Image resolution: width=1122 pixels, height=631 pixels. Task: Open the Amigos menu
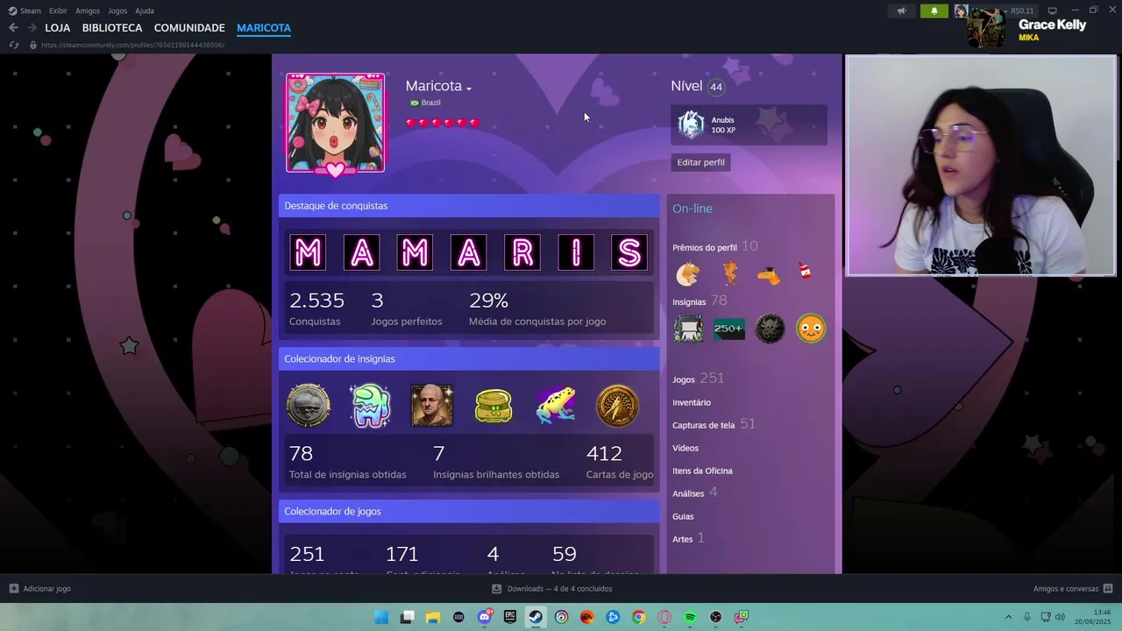click(x=88, y=11)
